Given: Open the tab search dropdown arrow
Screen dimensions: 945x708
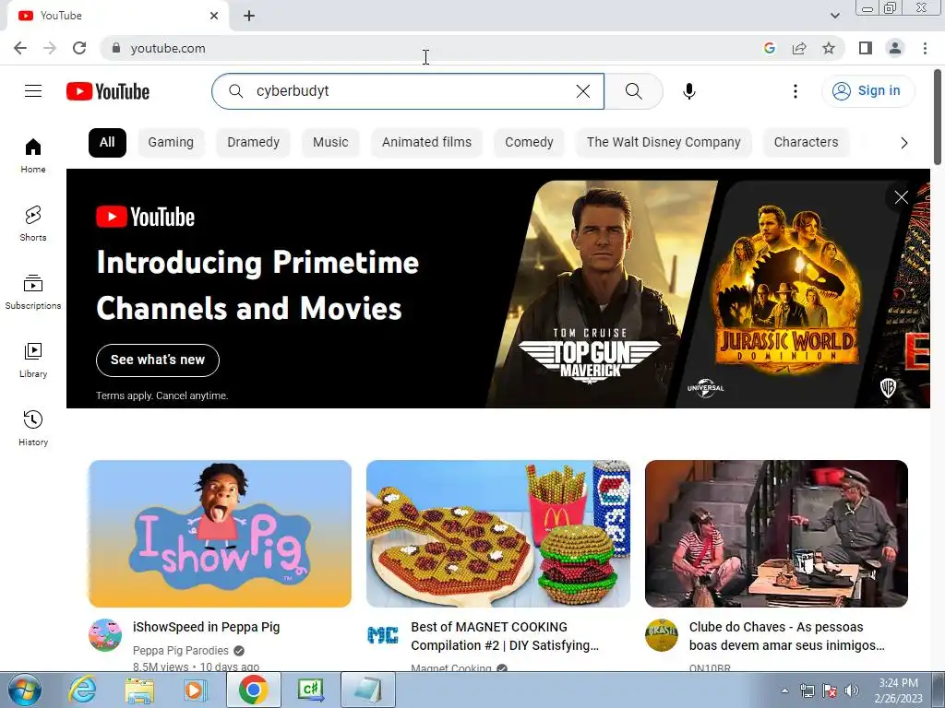Looking at the screenshot, I should [x=834, y=16].
